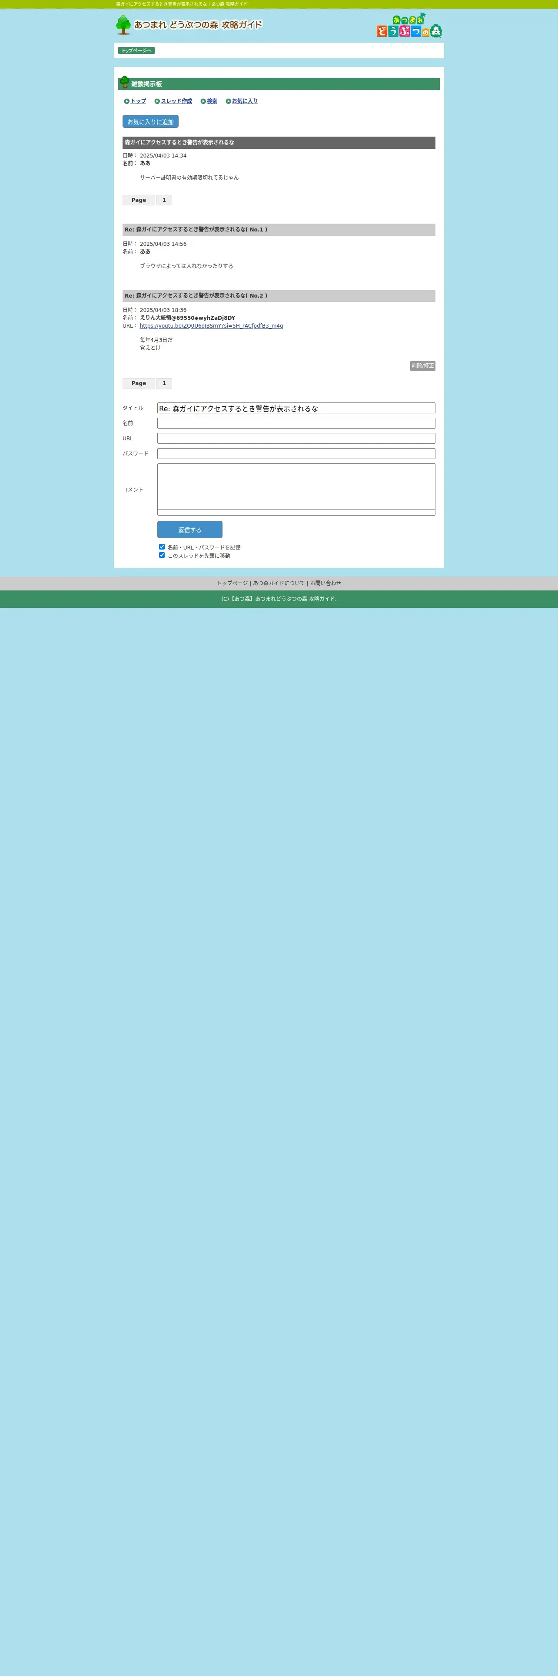
Task: Open the トップ board link
Action: coord(138,101)
